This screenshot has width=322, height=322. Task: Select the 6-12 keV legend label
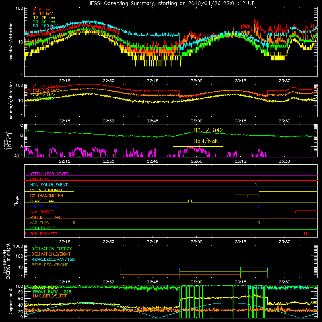[43, 14]
